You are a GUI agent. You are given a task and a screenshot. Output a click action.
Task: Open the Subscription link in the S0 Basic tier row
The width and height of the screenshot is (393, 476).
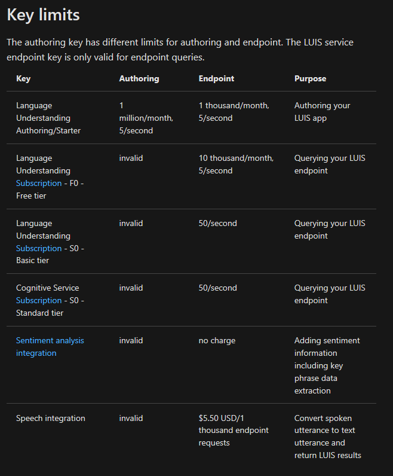point(39,248)
